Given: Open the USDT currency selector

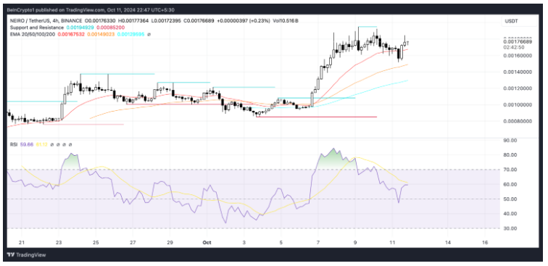Looking at the screenshot, I should click(519, 21).
